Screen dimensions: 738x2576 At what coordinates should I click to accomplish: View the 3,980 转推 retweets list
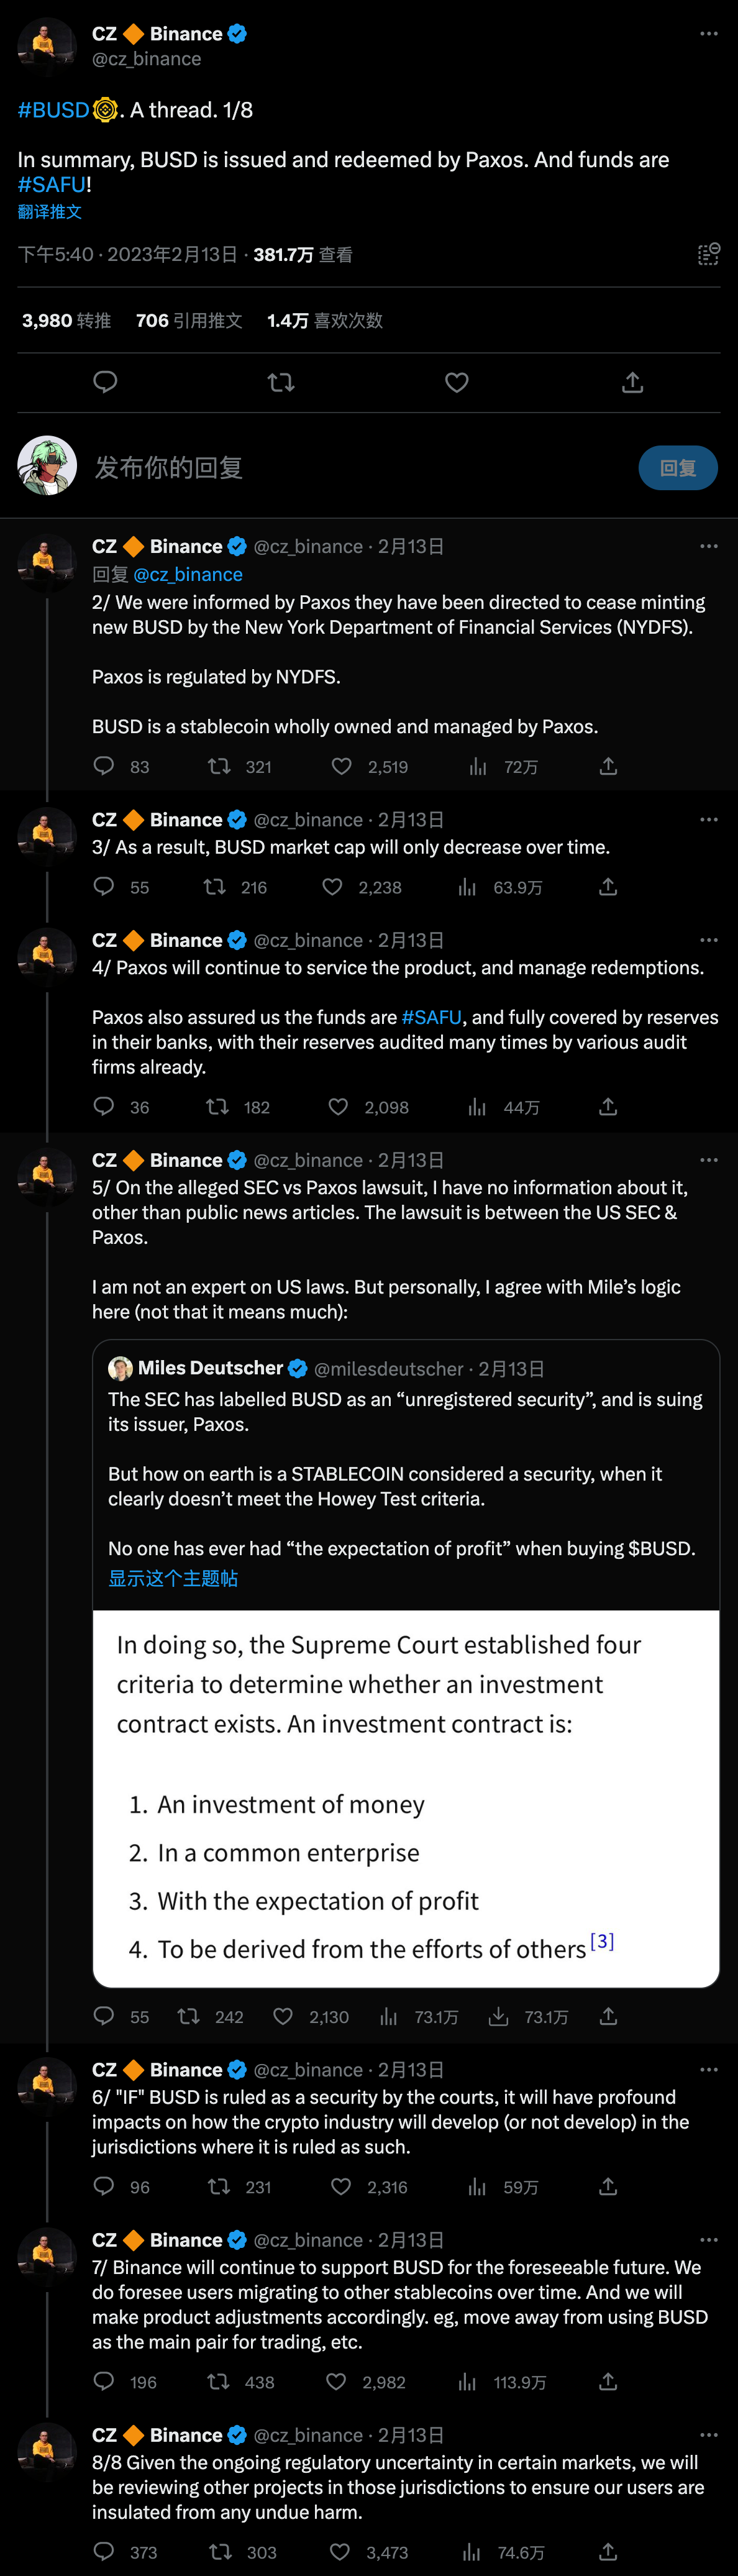tap(66, 321)
